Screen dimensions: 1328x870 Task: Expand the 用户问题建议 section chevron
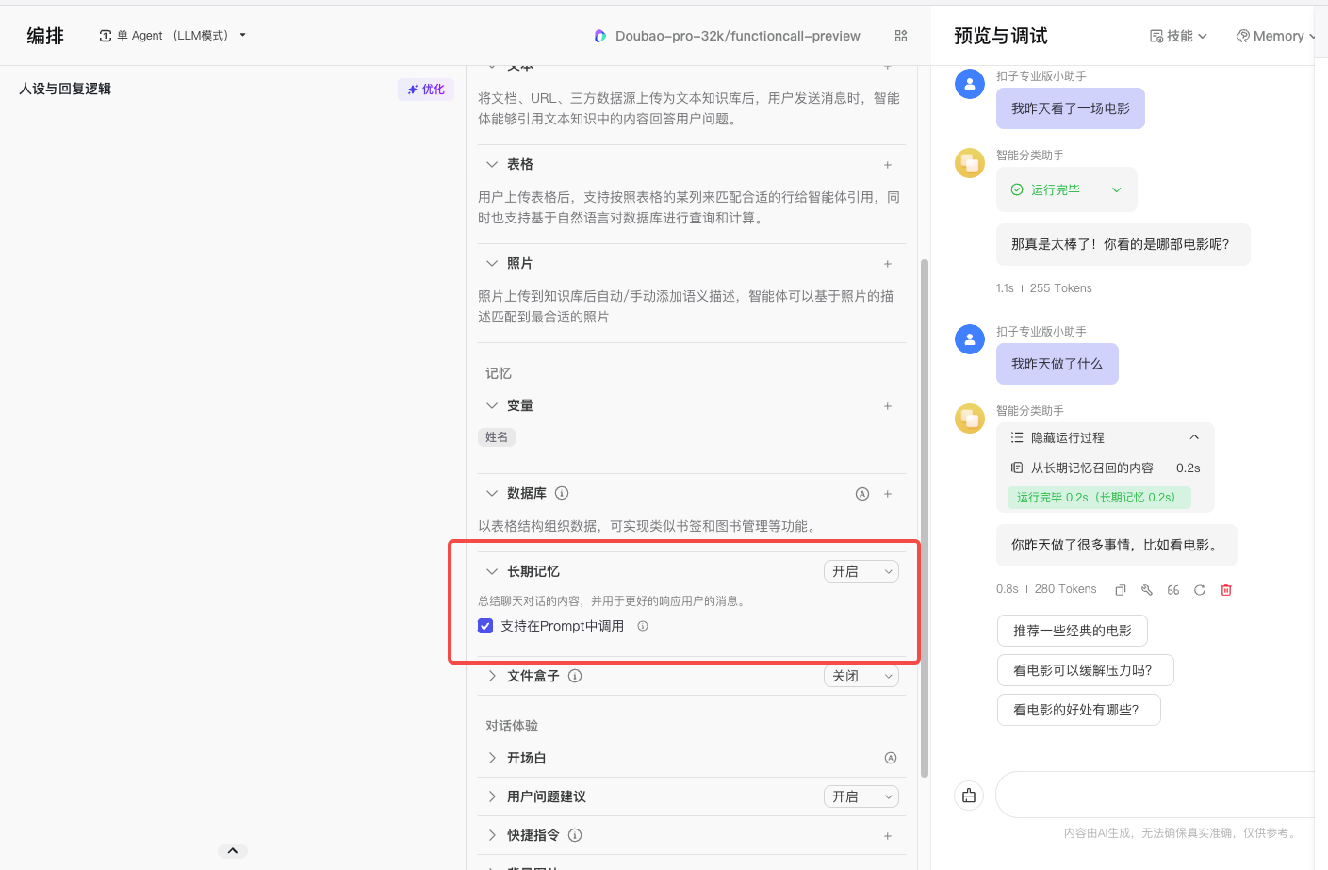click(x=492, y=796)
